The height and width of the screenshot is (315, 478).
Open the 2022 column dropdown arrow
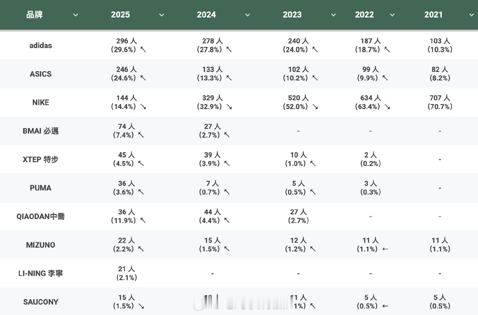point(392,15)
